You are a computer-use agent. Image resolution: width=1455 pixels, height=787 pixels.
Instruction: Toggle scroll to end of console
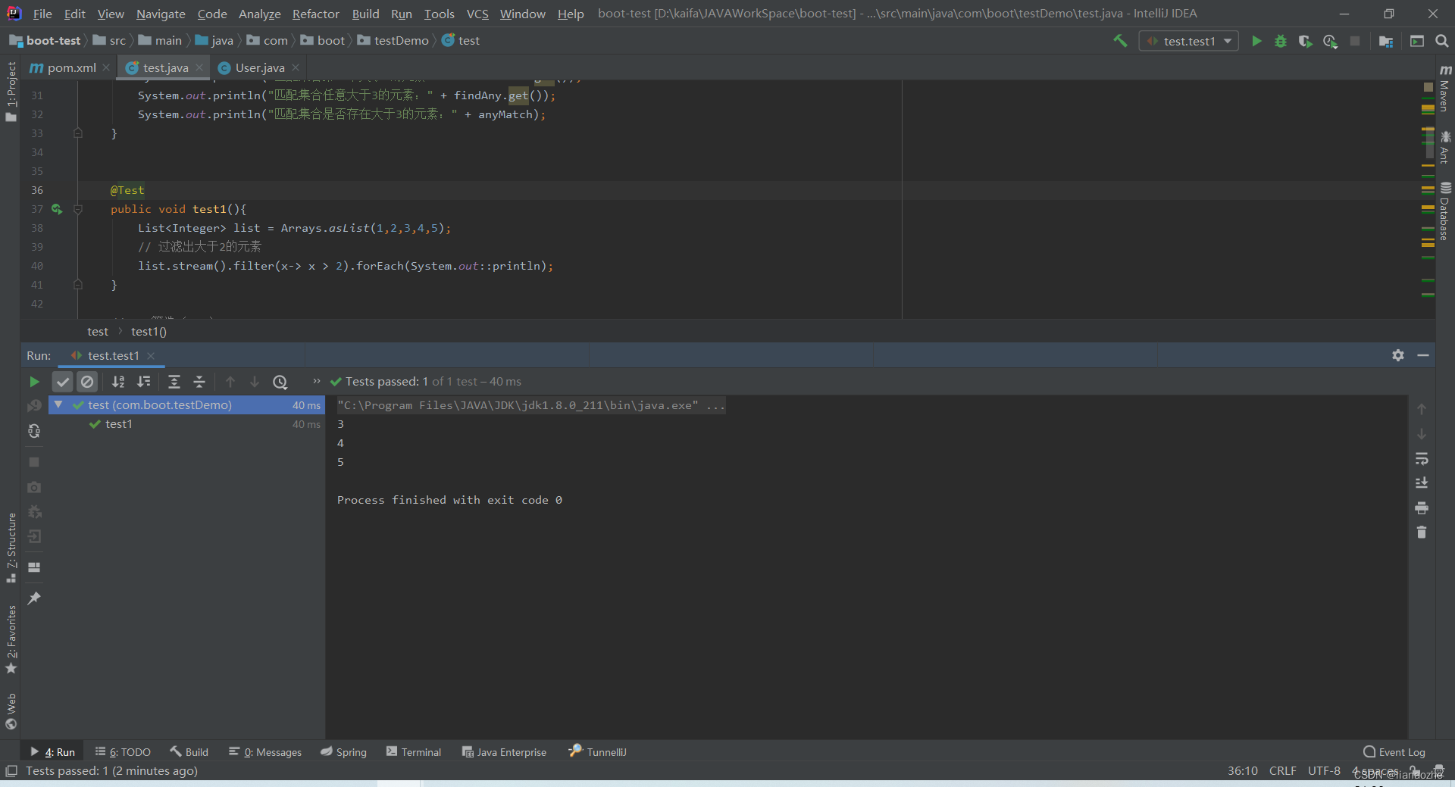coord(1422,483)
